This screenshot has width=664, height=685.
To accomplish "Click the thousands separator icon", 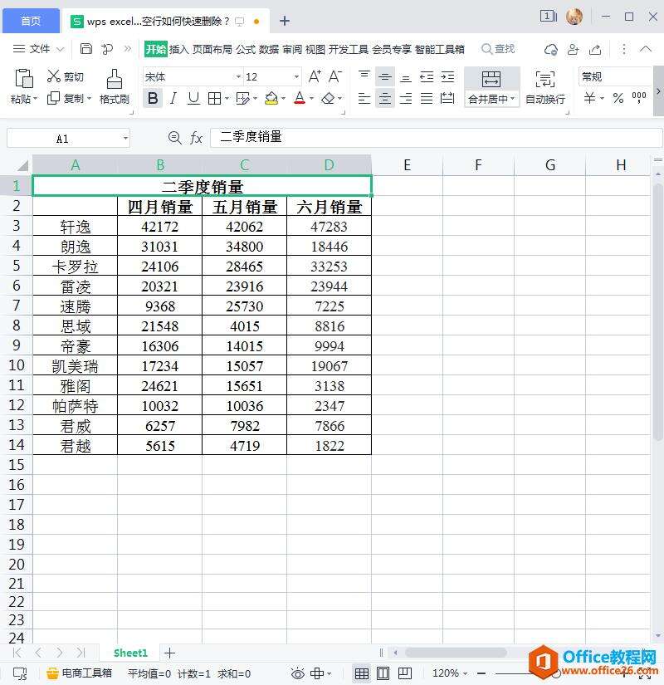I will [x=638, y=98].
